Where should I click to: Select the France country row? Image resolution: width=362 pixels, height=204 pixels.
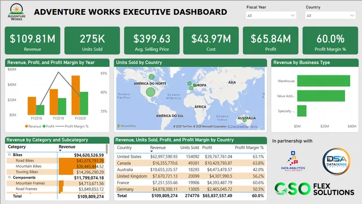tap(190, 182)
